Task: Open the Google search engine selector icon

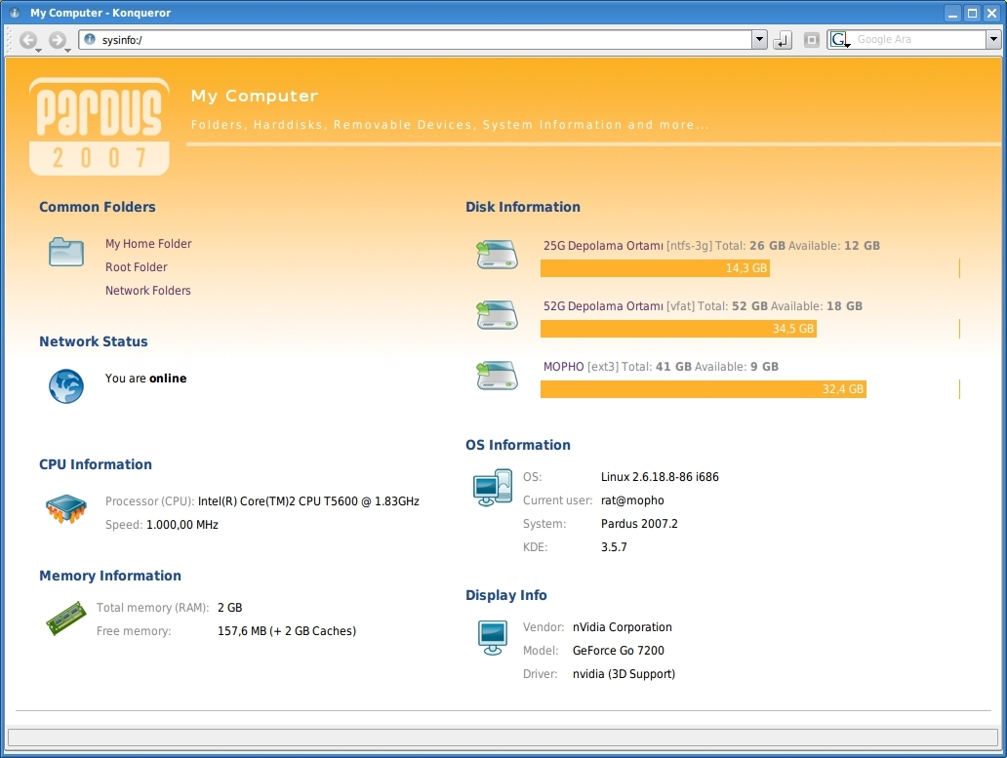Action: coord(839,40)
